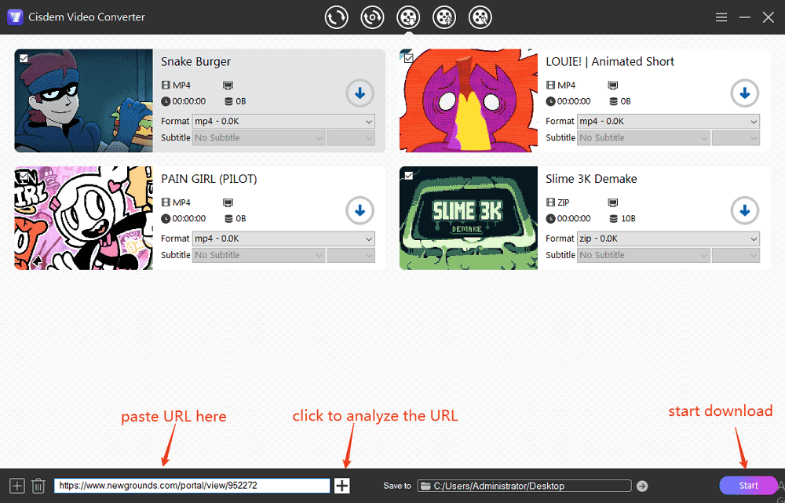Click the monitor icon on Snake Burger
The height and width of the screenshot is (503, 785).
pos(228,85)
